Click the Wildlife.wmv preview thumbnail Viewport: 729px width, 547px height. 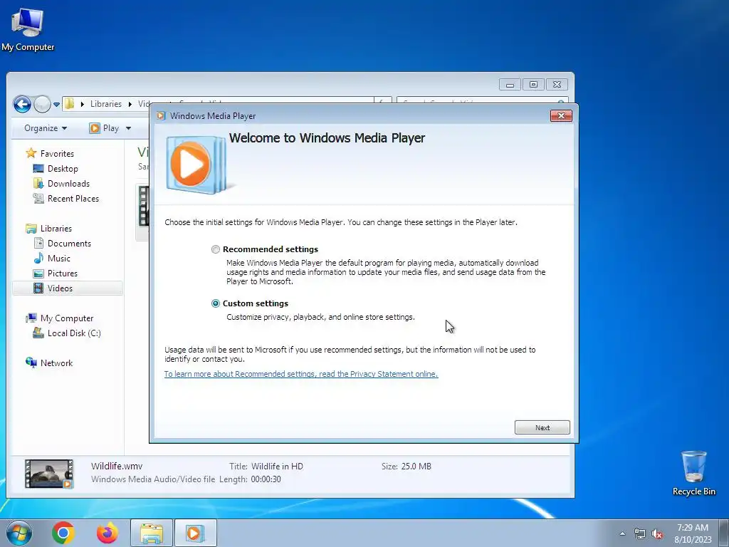(x=49, y=474)
